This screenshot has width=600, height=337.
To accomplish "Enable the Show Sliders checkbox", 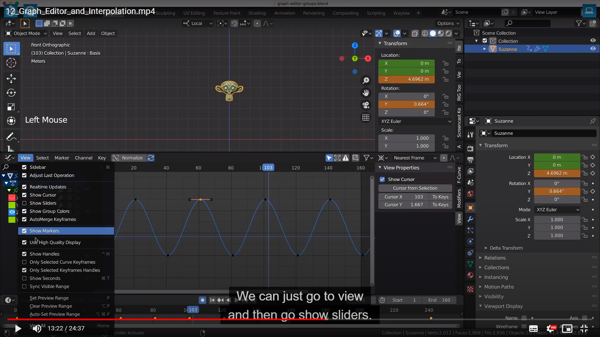I will tap(24, 203).
